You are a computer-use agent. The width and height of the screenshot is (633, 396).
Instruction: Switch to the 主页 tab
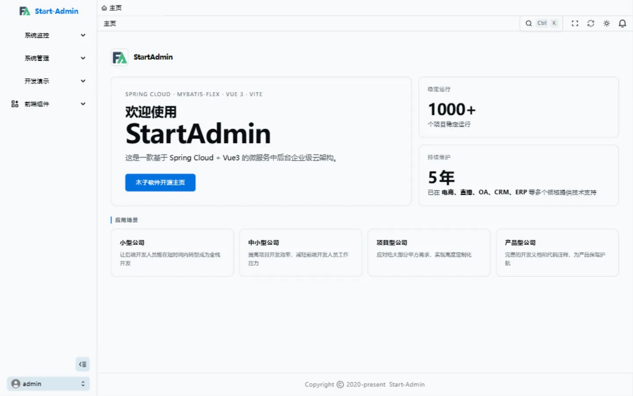coord(110,24)
